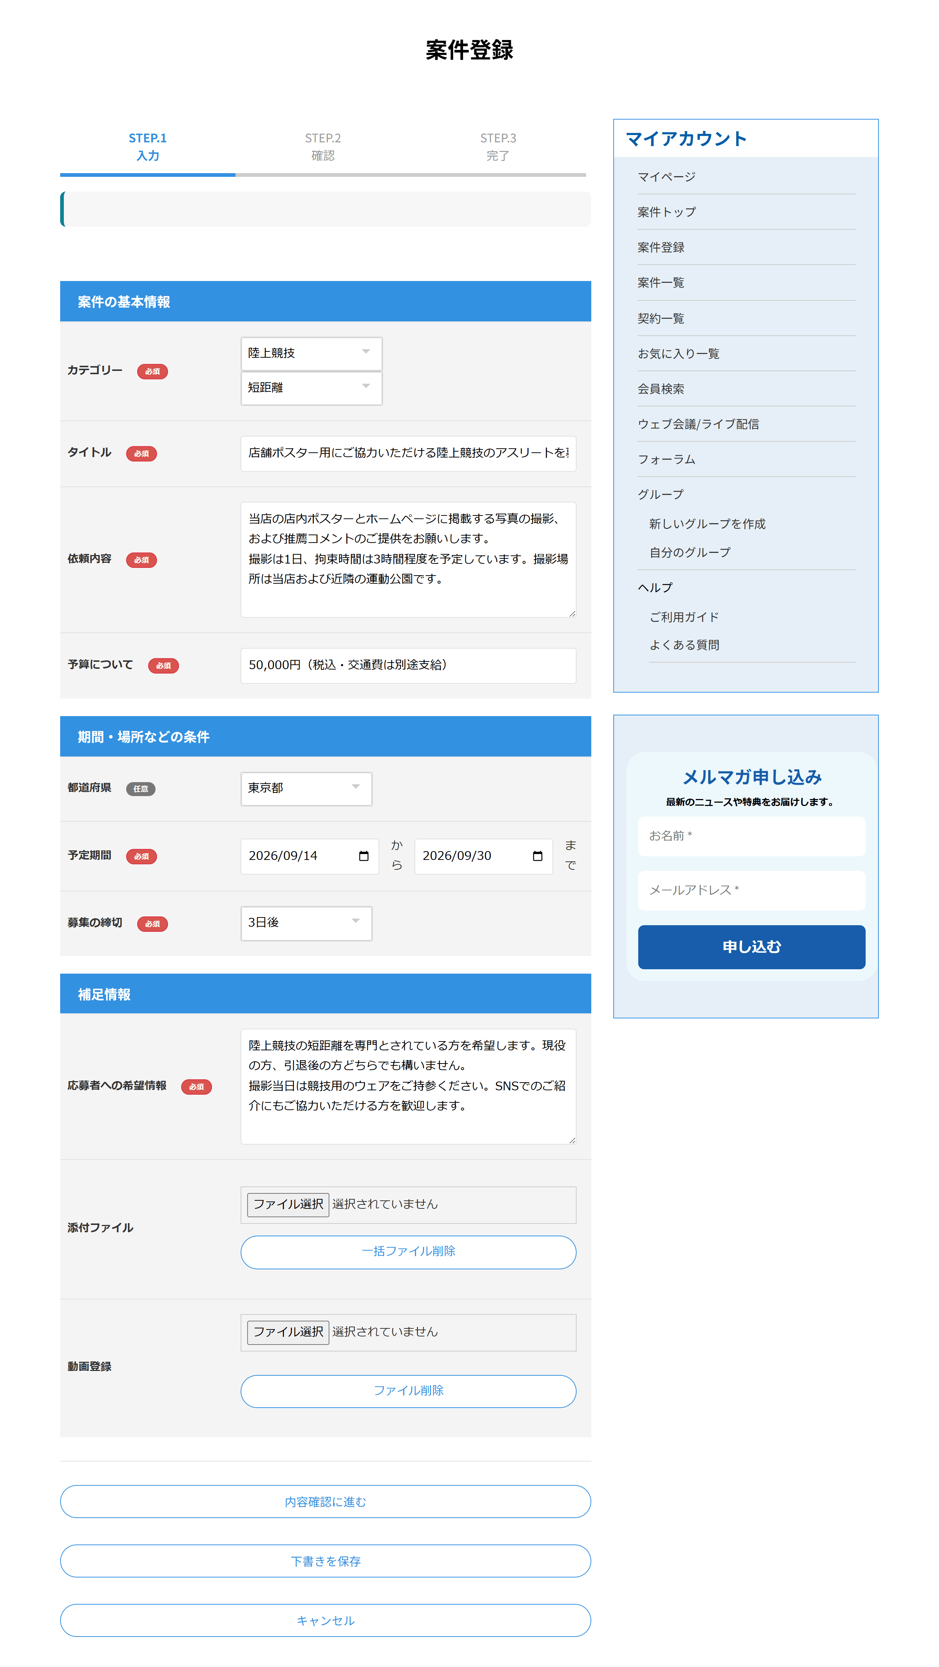Click the タイトル input field
This screenshot has width=939, height=1667.
click(408, 453)
